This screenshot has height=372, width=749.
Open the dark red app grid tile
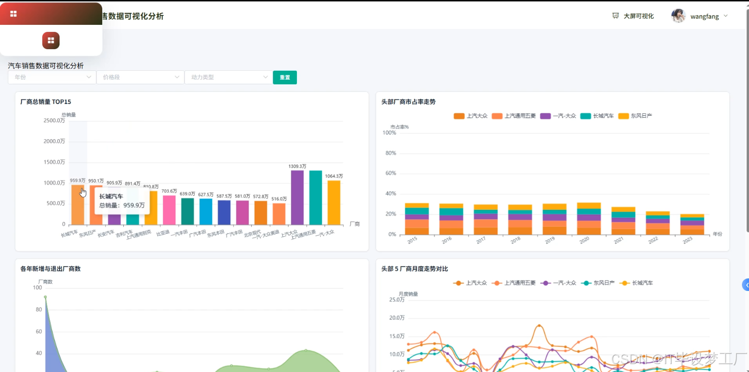51,41
